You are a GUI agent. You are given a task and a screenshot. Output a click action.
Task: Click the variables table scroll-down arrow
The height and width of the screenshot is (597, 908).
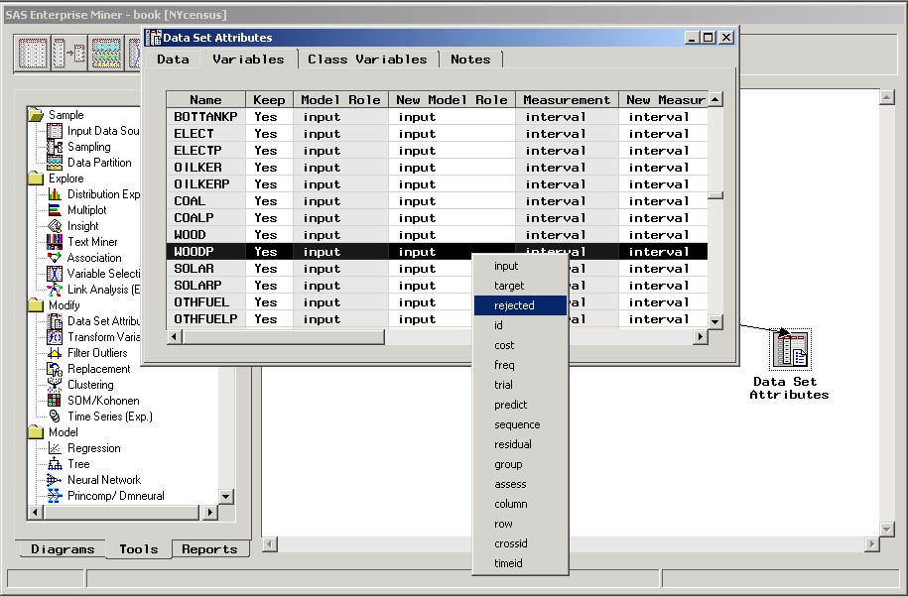click(715, 321)
